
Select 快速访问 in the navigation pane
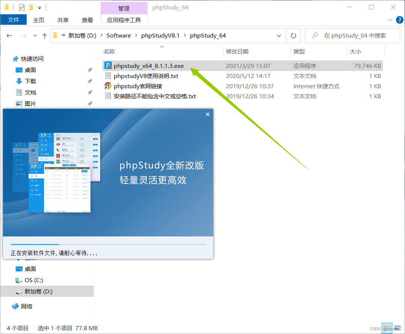click(x=32, y=59)
